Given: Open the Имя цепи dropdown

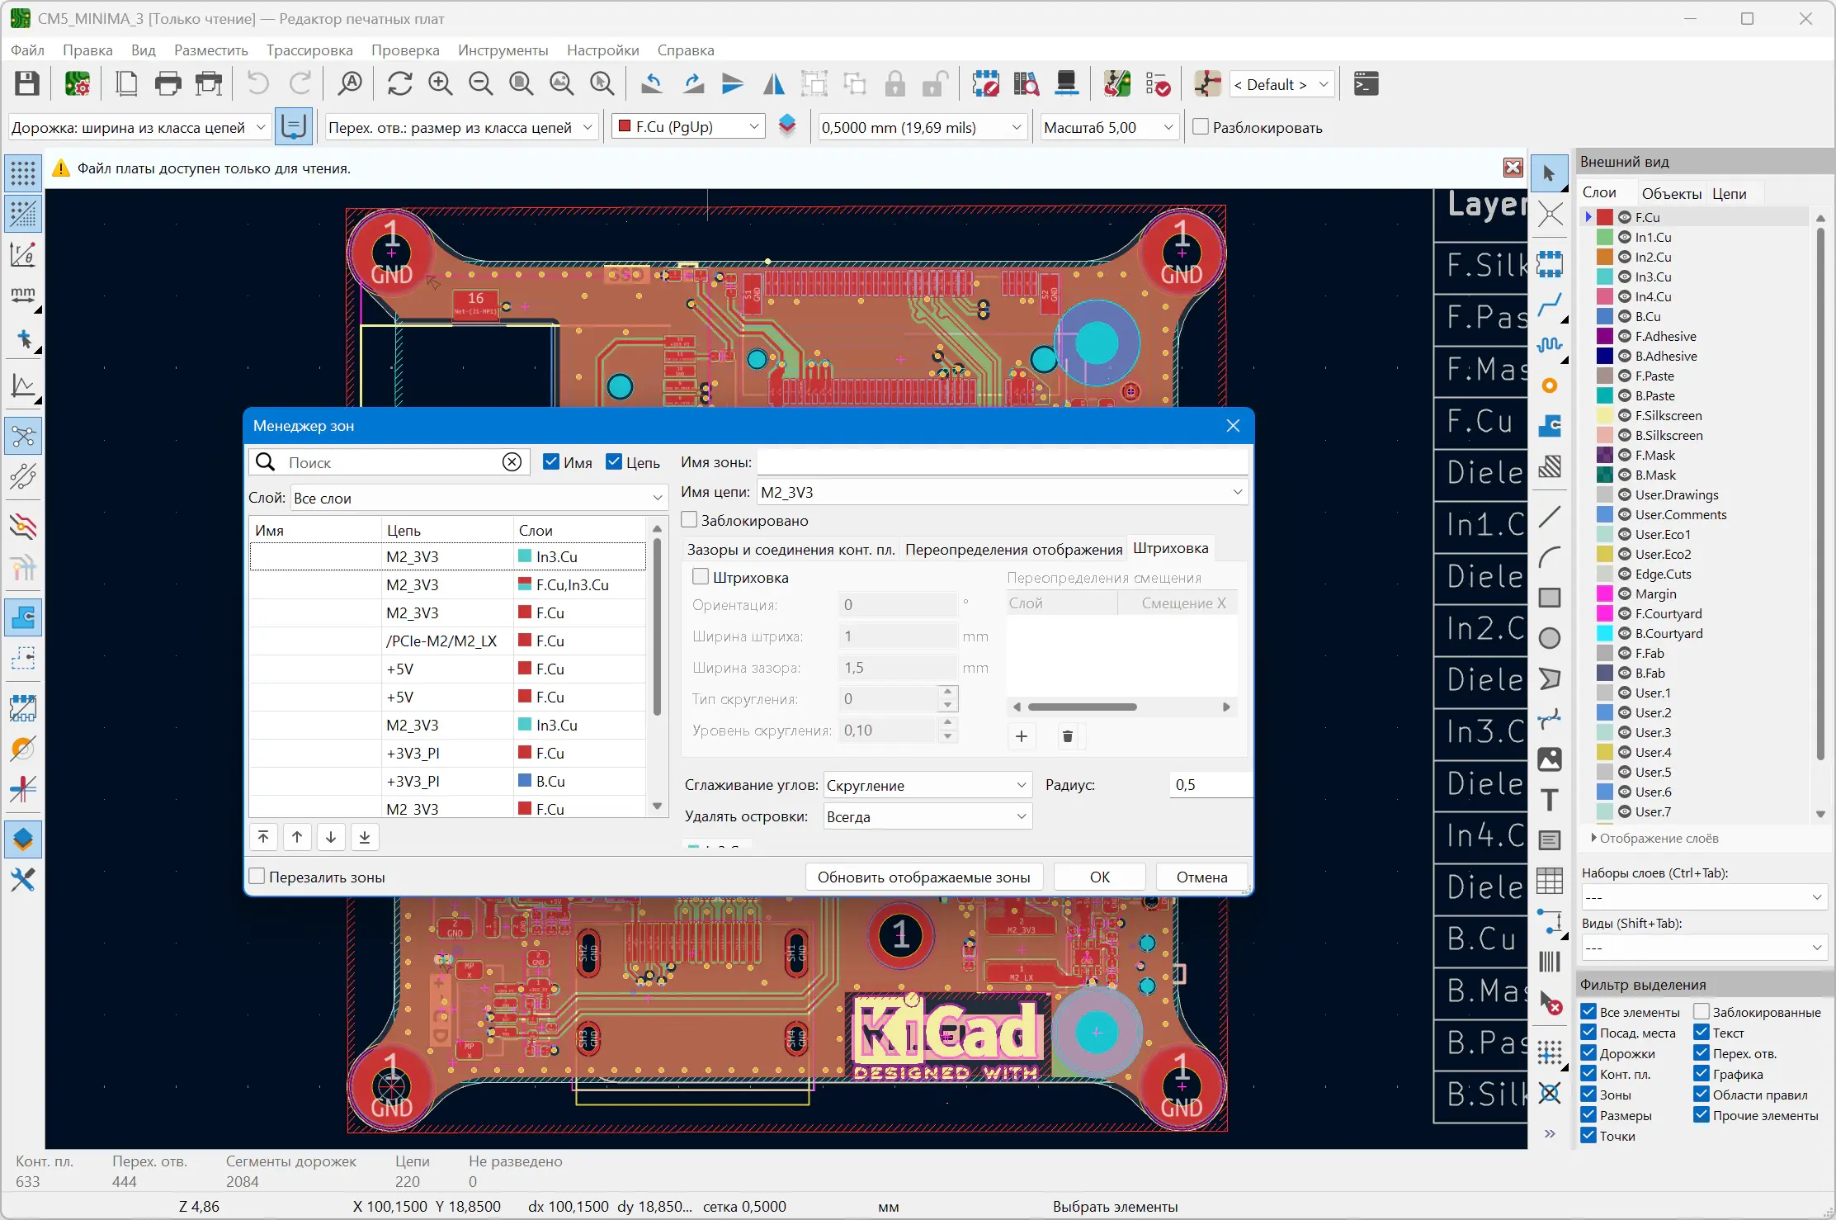Looking at the screenshot, I should 1237,492.
